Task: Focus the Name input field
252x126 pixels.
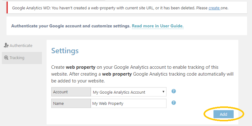Action: (x=129, y=103)
